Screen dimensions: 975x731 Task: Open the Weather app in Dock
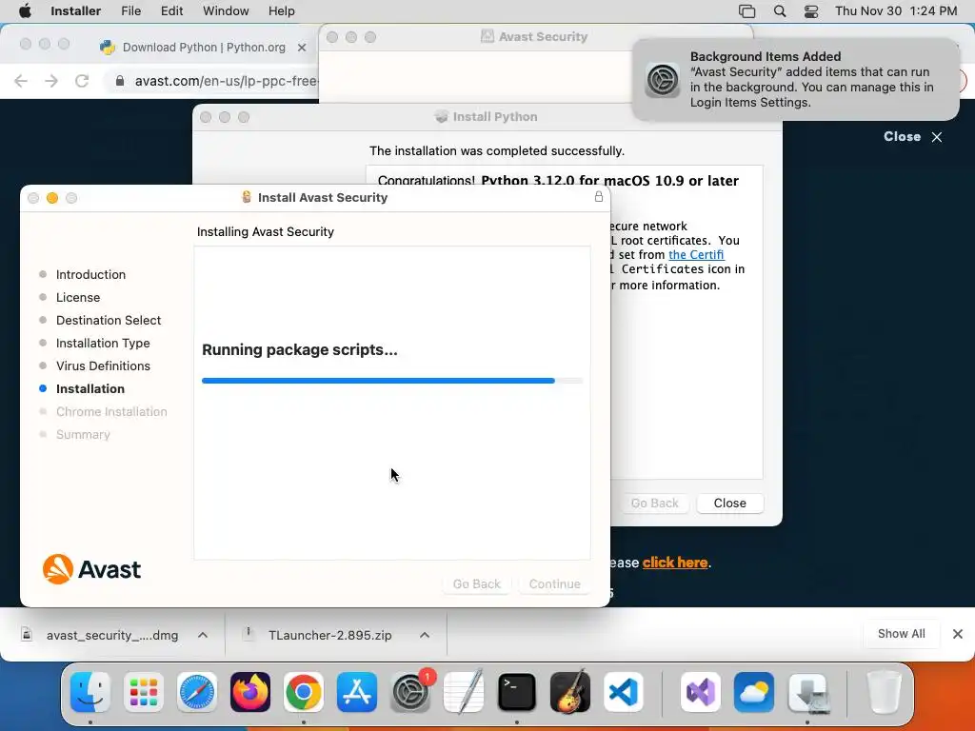[754, 692]
